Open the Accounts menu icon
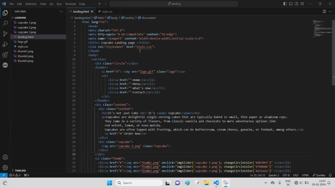 coord(5,157)
